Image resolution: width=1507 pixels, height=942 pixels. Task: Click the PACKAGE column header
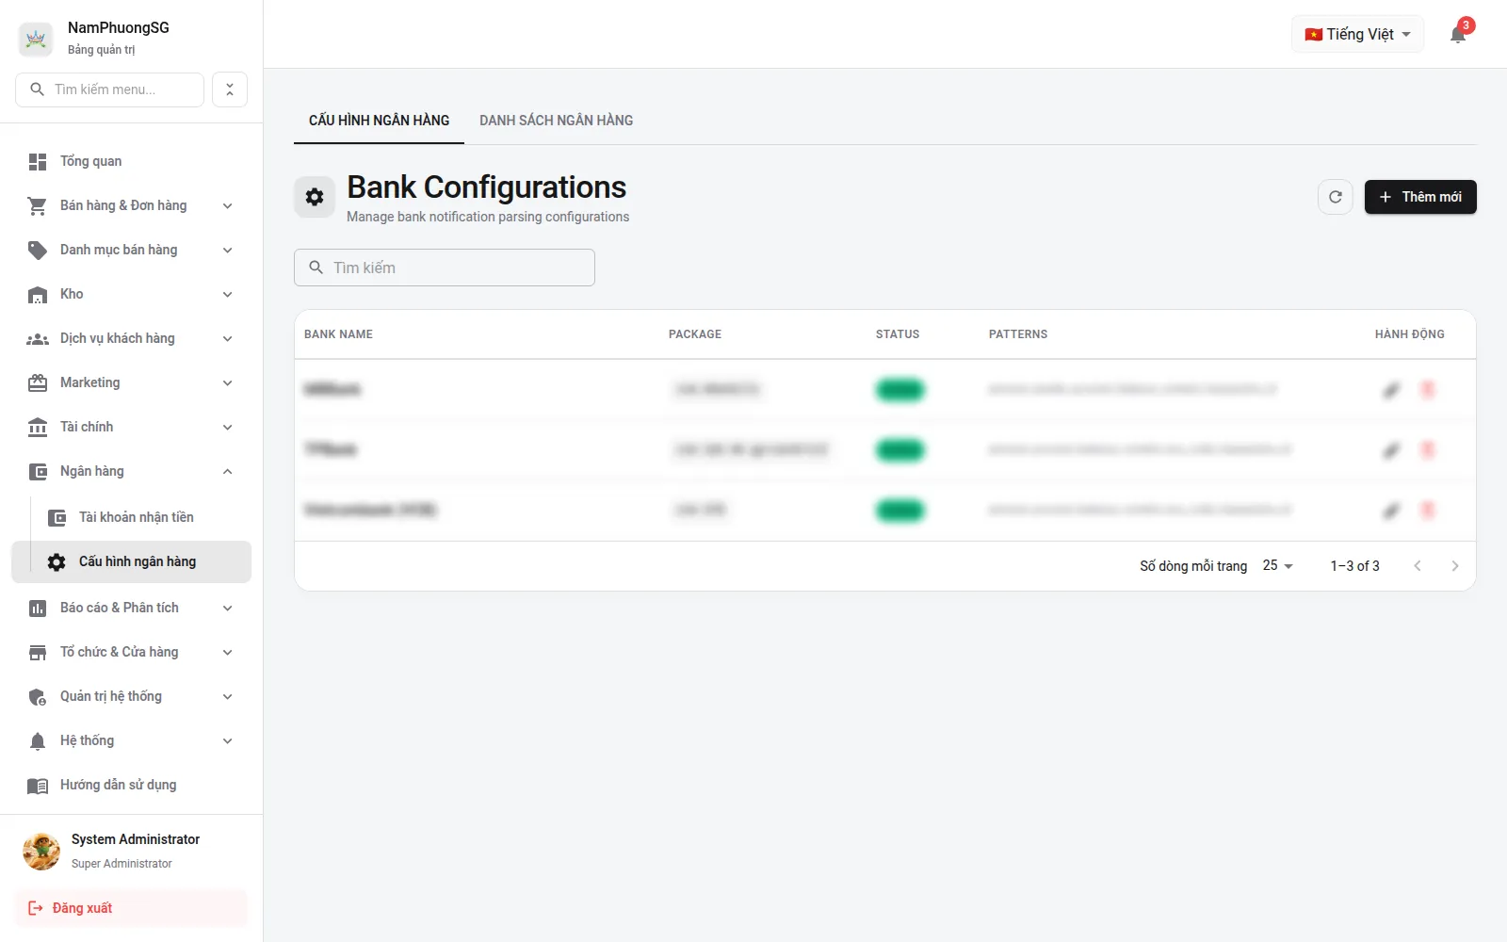pyautogui.click(x=695, y=334)
